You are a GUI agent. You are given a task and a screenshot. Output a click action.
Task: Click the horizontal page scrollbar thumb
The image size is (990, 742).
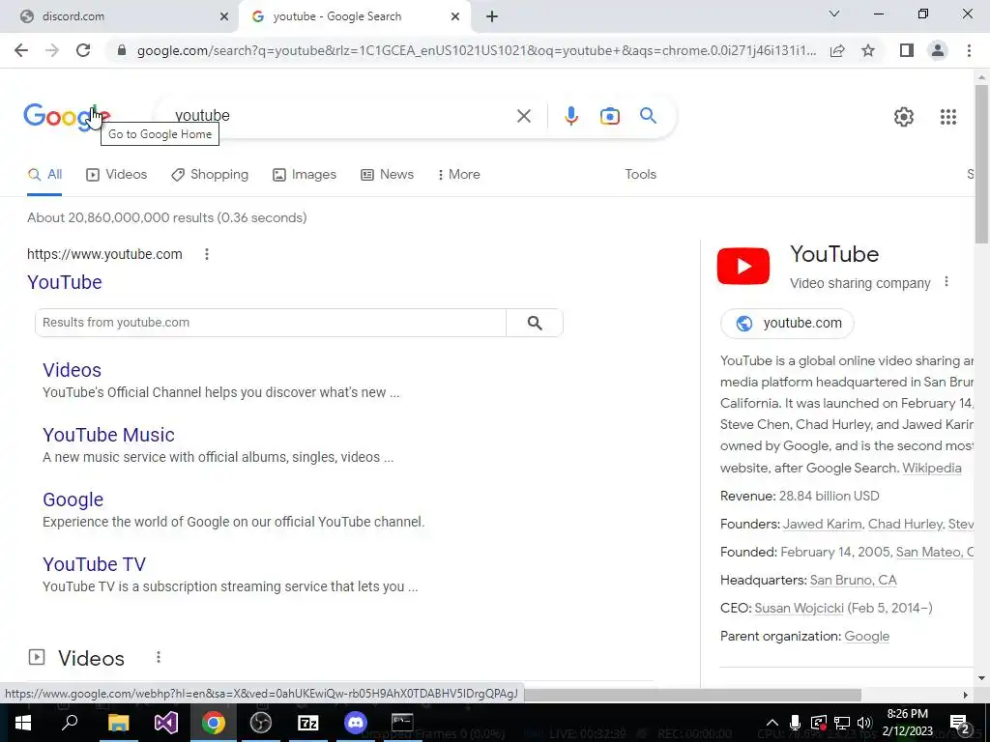(x=692, y=695)
